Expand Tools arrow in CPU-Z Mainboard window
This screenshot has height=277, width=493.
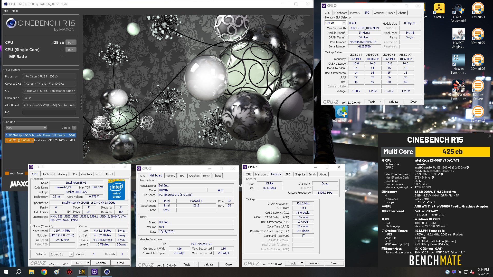pos(196,264)
